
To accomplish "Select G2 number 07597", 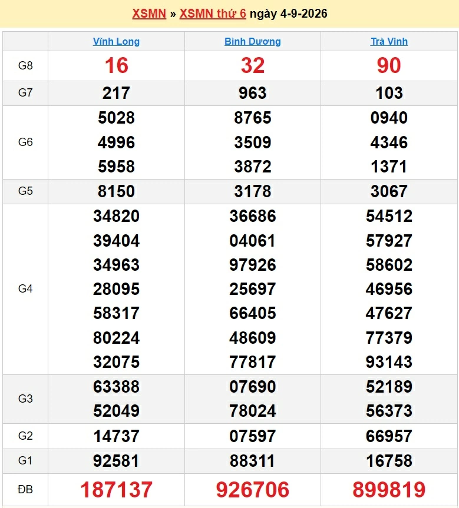I will 253,436.
